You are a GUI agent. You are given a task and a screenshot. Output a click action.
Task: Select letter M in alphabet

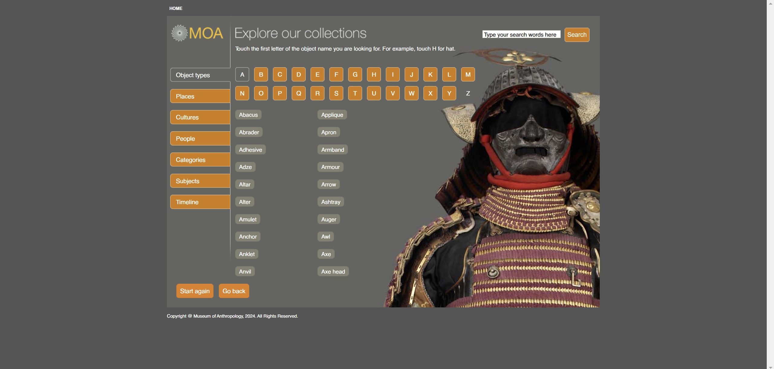click(468, 74)
